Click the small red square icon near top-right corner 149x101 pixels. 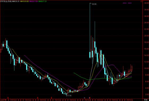click(x=141, y=1)
